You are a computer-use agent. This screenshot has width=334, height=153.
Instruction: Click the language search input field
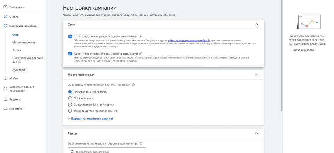click(107, 151)
